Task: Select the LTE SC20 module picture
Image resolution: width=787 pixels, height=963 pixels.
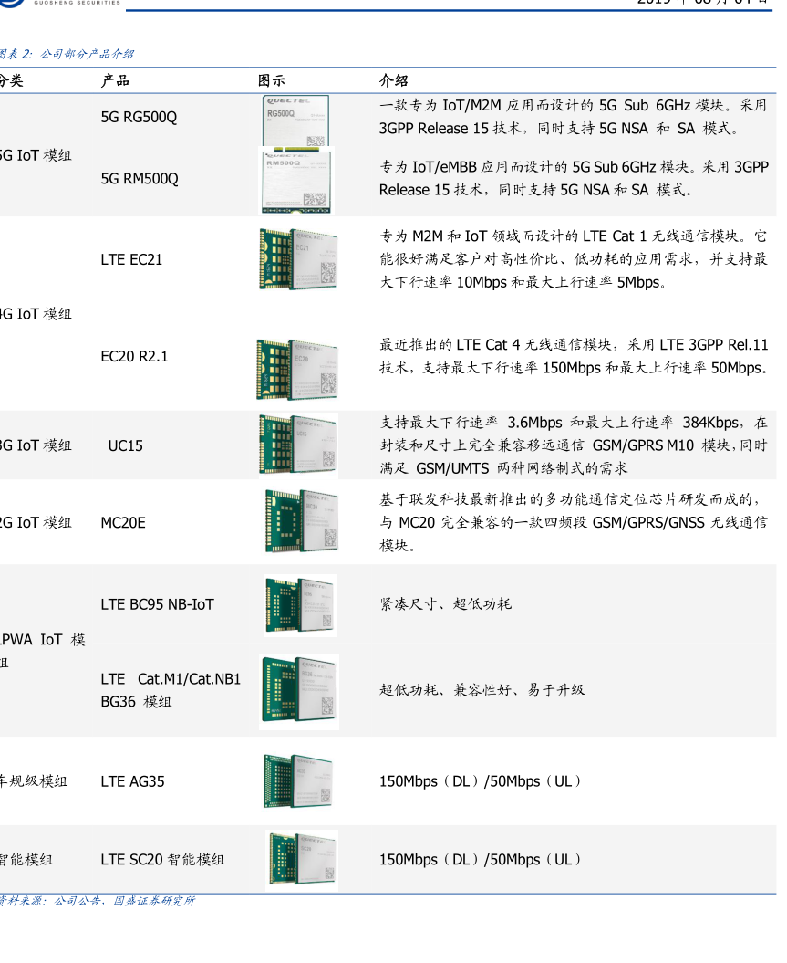Action: (302, 860)
